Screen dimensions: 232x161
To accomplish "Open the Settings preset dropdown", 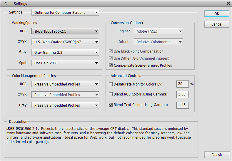I will (65, 12).
